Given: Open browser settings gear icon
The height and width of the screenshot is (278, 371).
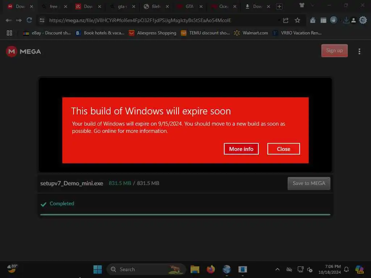Looking at the screenshot, I should click(363, 20).
